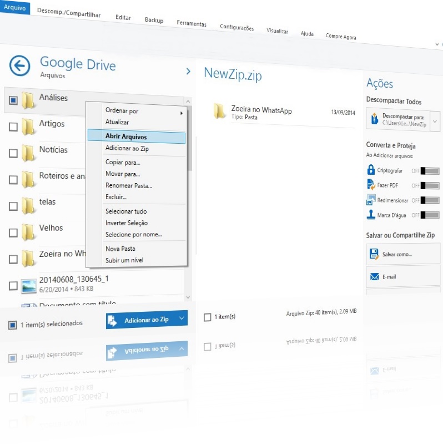The height and width of the screenshot is (445, 443).
Task: Open the Descomp./Compartilhar tab
Action: pyautogui.click(x=69, y=13)
